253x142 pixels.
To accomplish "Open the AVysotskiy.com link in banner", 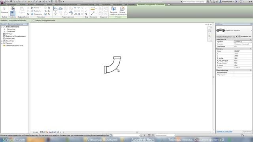I will click(x=14, y=140).
